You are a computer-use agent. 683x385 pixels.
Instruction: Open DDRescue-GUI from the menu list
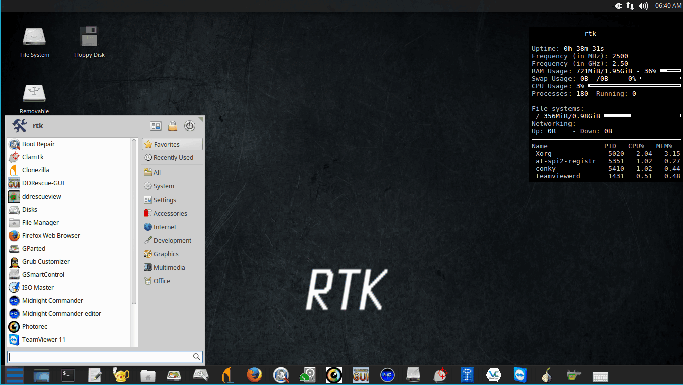[x=69, y=183]
